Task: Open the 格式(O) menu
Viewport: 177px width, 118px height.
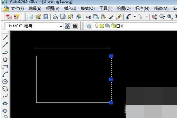Action: (x=88, y=9)
